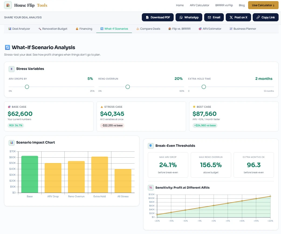
Task: Open the ARV Calculator navigation link
Action: [200, 5]
